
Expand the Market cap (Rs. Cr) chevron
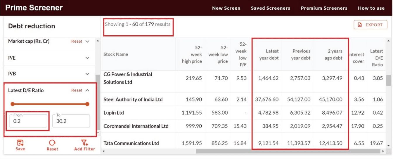[x=87, y=42]
